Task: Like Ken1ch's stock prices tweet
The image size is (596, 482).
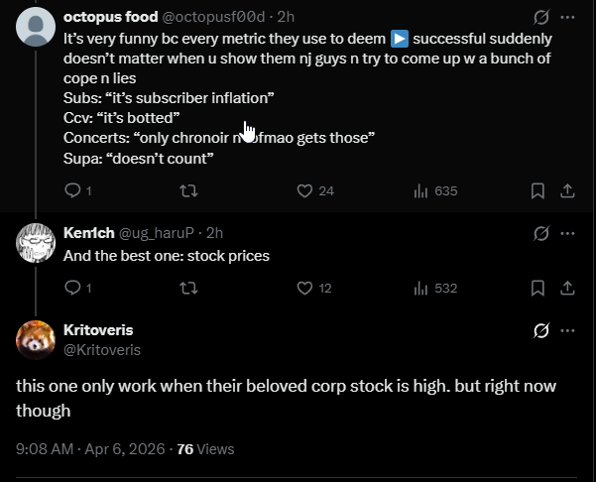Action: point(305,289)
